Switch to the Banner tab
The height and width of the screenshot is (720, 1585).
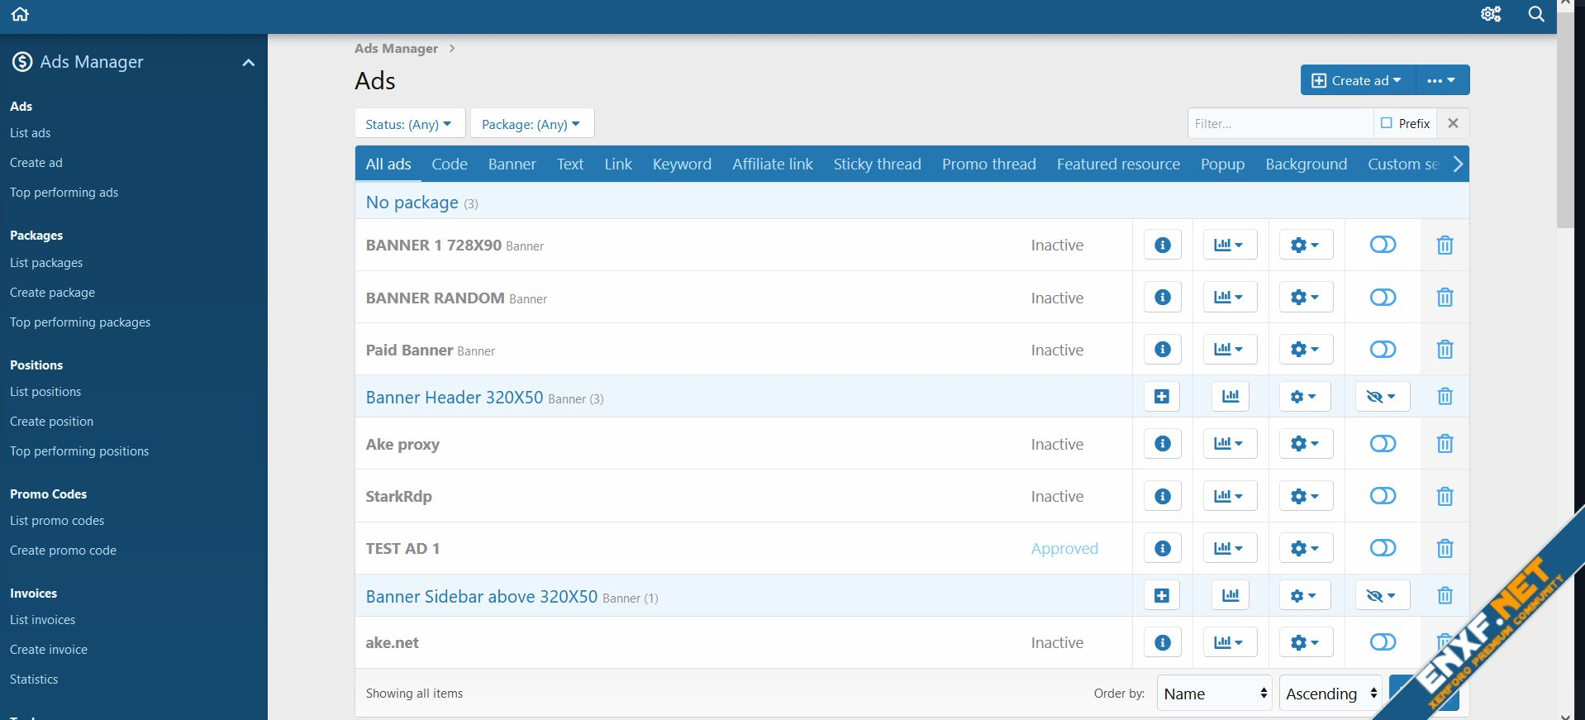pos(512,164)
